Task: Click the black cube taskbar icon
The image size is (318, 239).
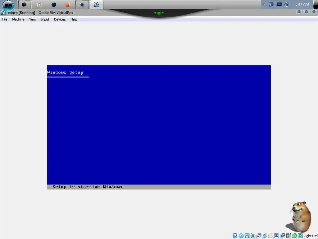Action: [x=24, y=4]
